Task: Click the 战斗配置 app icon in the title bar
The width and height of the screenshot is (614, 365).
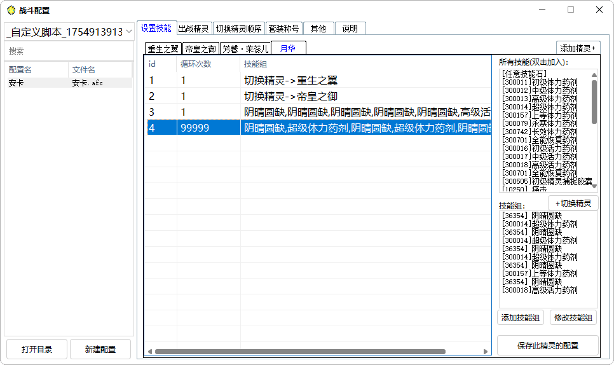Action: [11, 10]
